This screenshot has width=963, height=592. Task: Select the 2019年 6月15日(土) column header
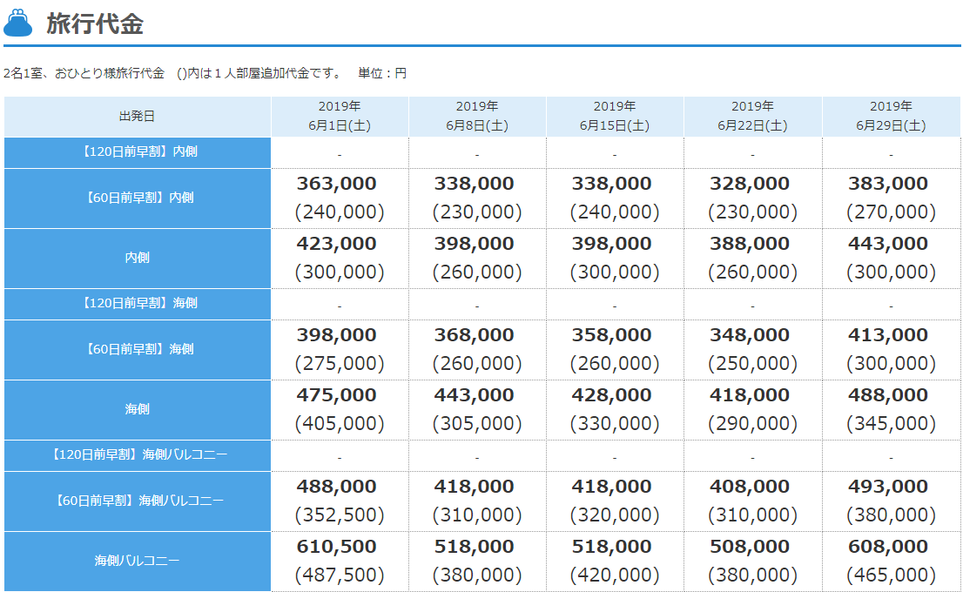pyautogui.click(x=615, y=116)
